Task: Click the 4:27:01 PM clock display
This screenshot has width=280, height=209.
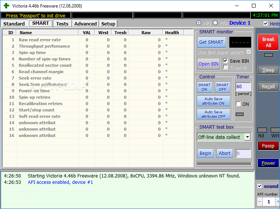Action: tap(265, 15)
